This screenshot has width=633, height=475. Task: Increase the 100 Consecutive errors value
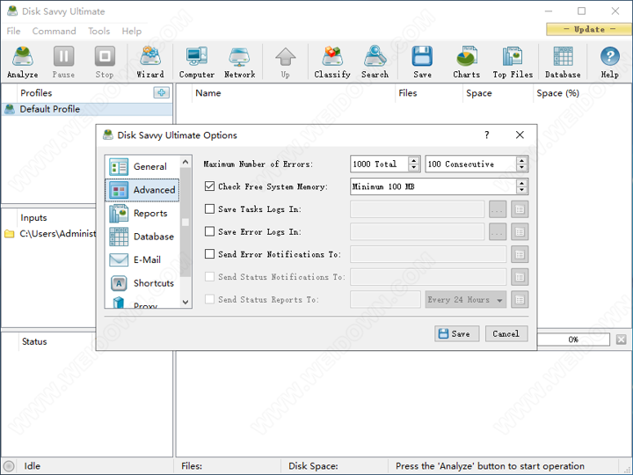[521, 160]
